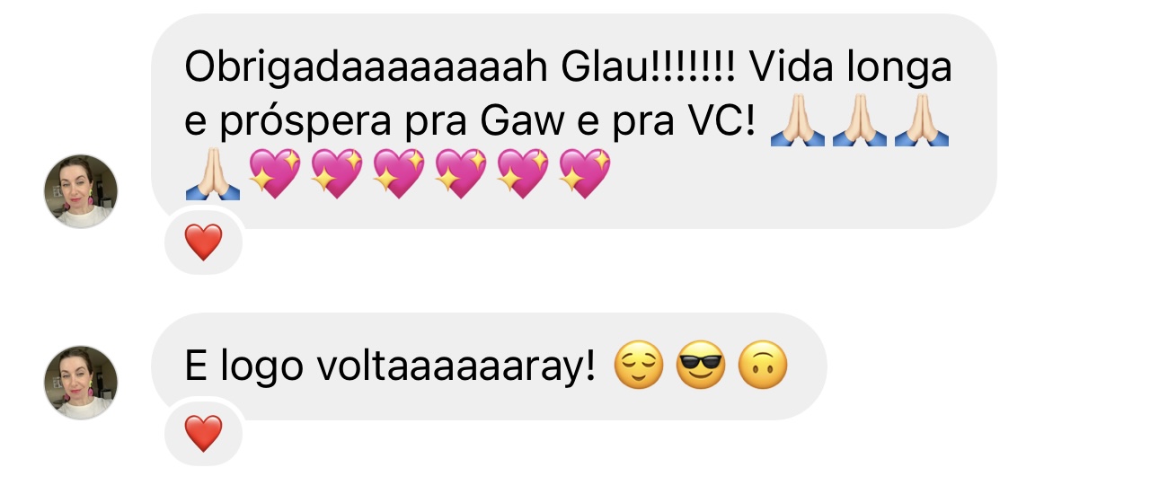This screenshot has width=1159, height=494.
Task: Tap the praying hands emoji before the sparkling hearts
Action: pos(213,174)
